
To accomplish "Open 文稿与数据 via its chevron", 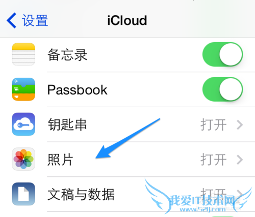I will (x=240, y=194).
